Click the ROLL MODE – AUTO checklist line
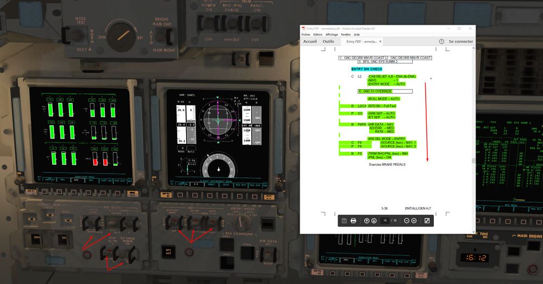Image resolution: width=543 pixels, height=284 pixels. click(384, 99)
